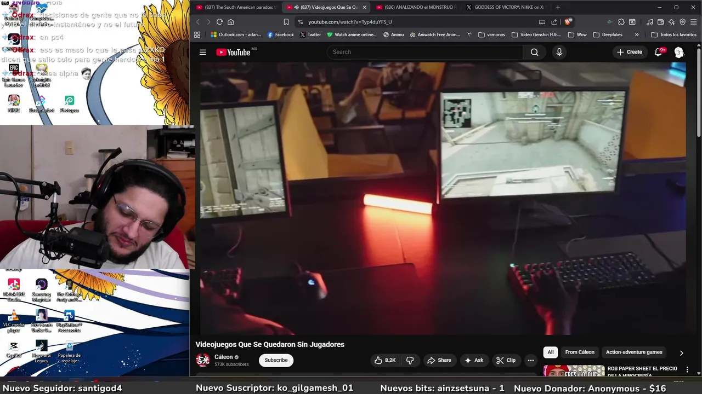Screen dimensions: 702x394
Task: Open Epic Games Launcher desktop shortcut
Action: [14, 76]
